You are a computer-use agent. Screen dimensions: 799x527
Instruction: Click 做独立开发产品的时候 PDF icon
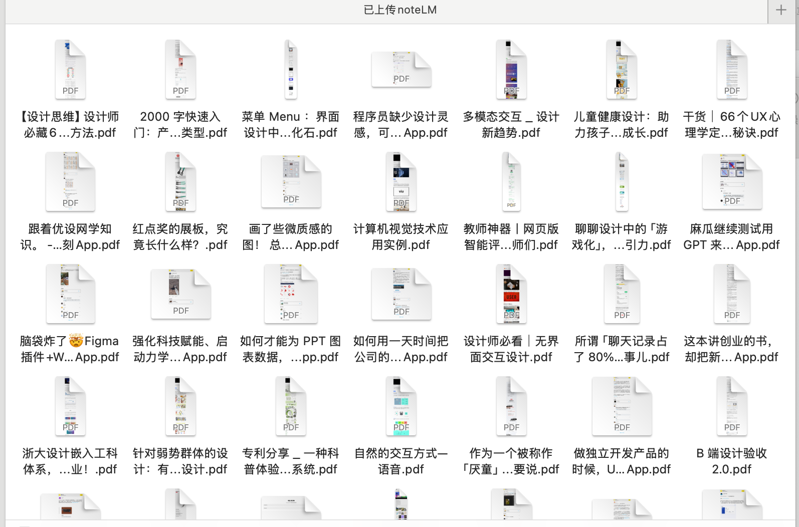tap(622, 406)
